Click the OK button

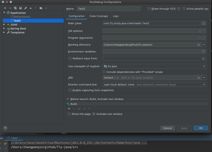[x=201, y=128]
